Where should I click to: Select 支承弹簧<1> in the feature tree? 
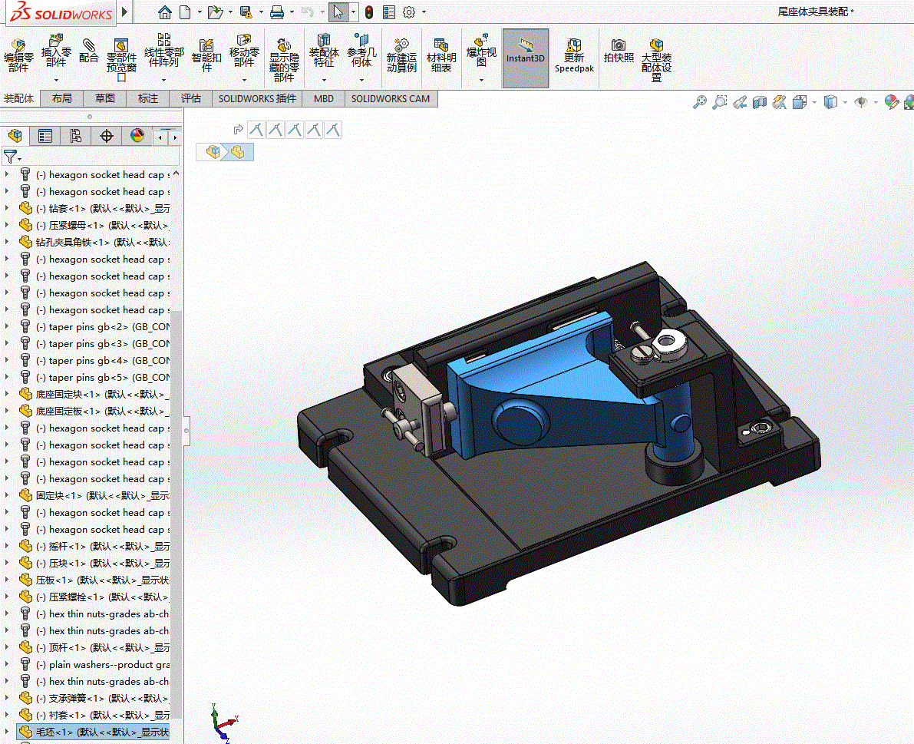[x=94, y=699]
